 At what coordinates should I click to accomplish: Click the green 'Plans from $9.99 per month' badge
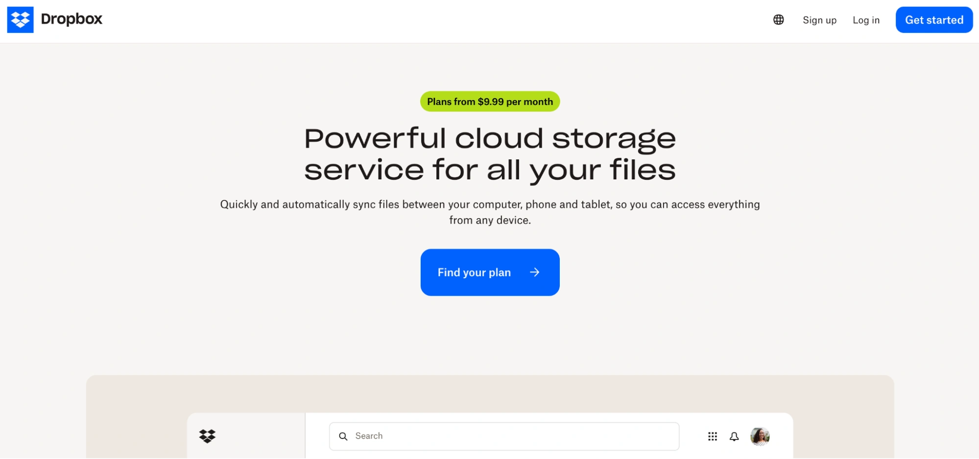click(x=489, y=101)
